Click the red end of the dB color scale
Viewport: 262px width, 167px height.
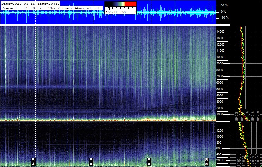tap(130, 4)
